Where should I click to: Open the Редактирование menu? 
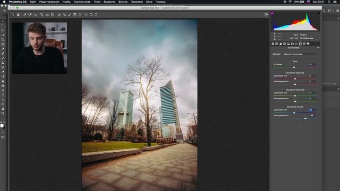click(49, 2)
